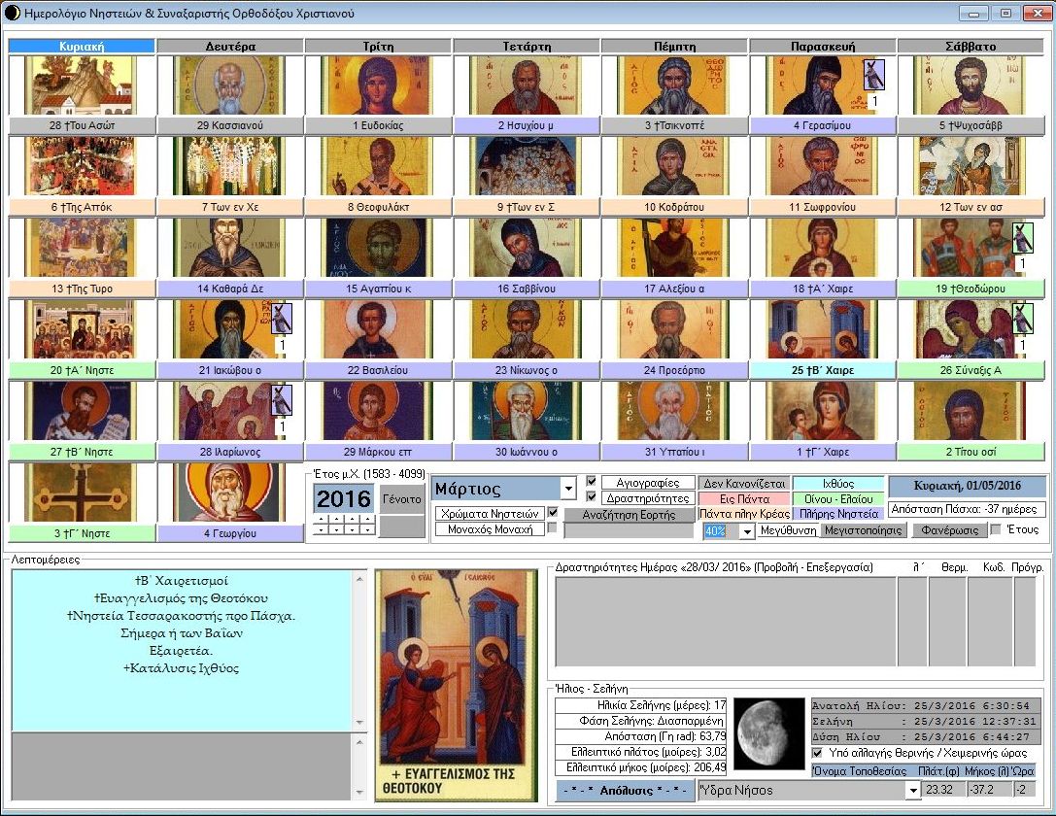The height and width of the screenshot is (816, 1056).
Task: Open the image above 16 Σαββίνου
Action: [526, 249]
